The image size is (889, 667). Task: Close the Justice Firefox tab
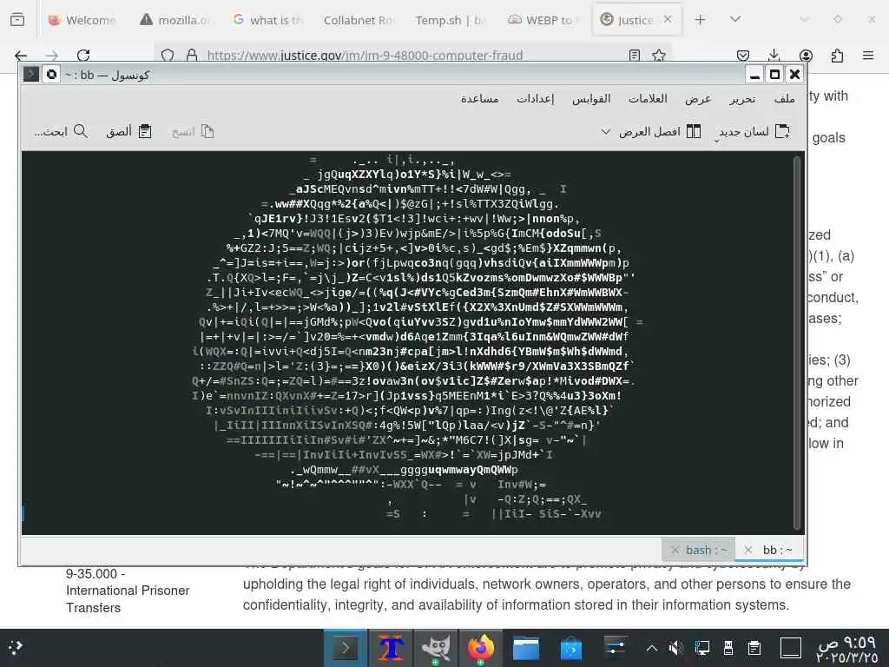pyautogui.click(x=668, y=19)
